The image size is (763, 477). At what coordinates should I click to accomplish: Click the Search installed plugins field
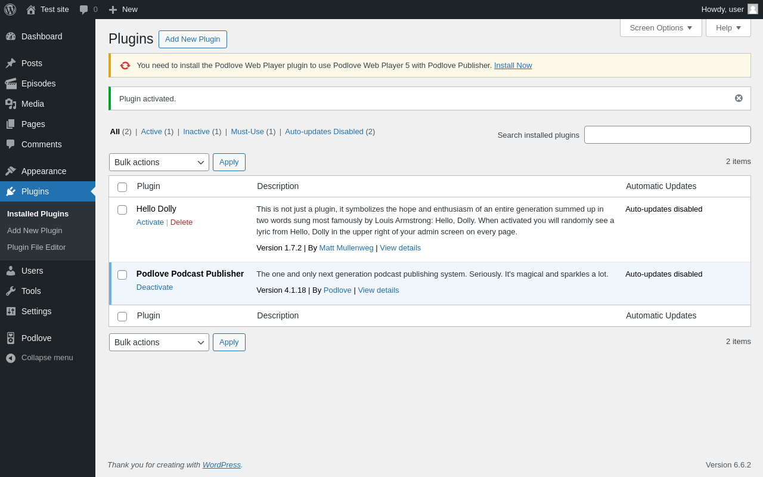(x=667, y=135)
